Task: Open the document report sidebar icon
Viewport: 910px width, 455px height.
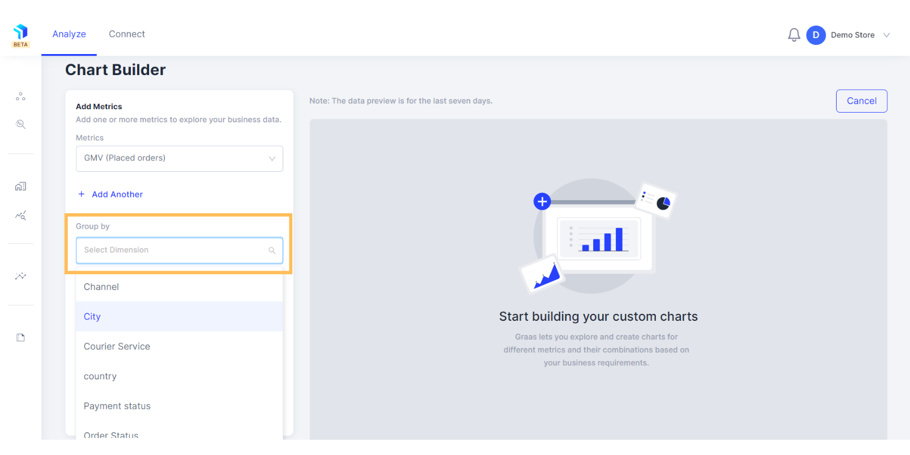Action: click(20, 337)
